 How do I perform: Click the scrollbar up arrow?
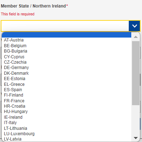click(136, 37)
